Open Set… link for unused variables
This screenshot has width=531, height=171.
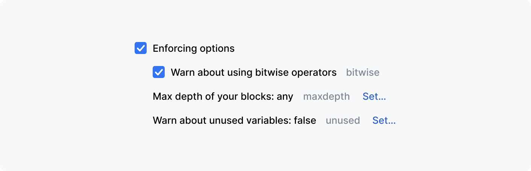click(x=384, y=120)
